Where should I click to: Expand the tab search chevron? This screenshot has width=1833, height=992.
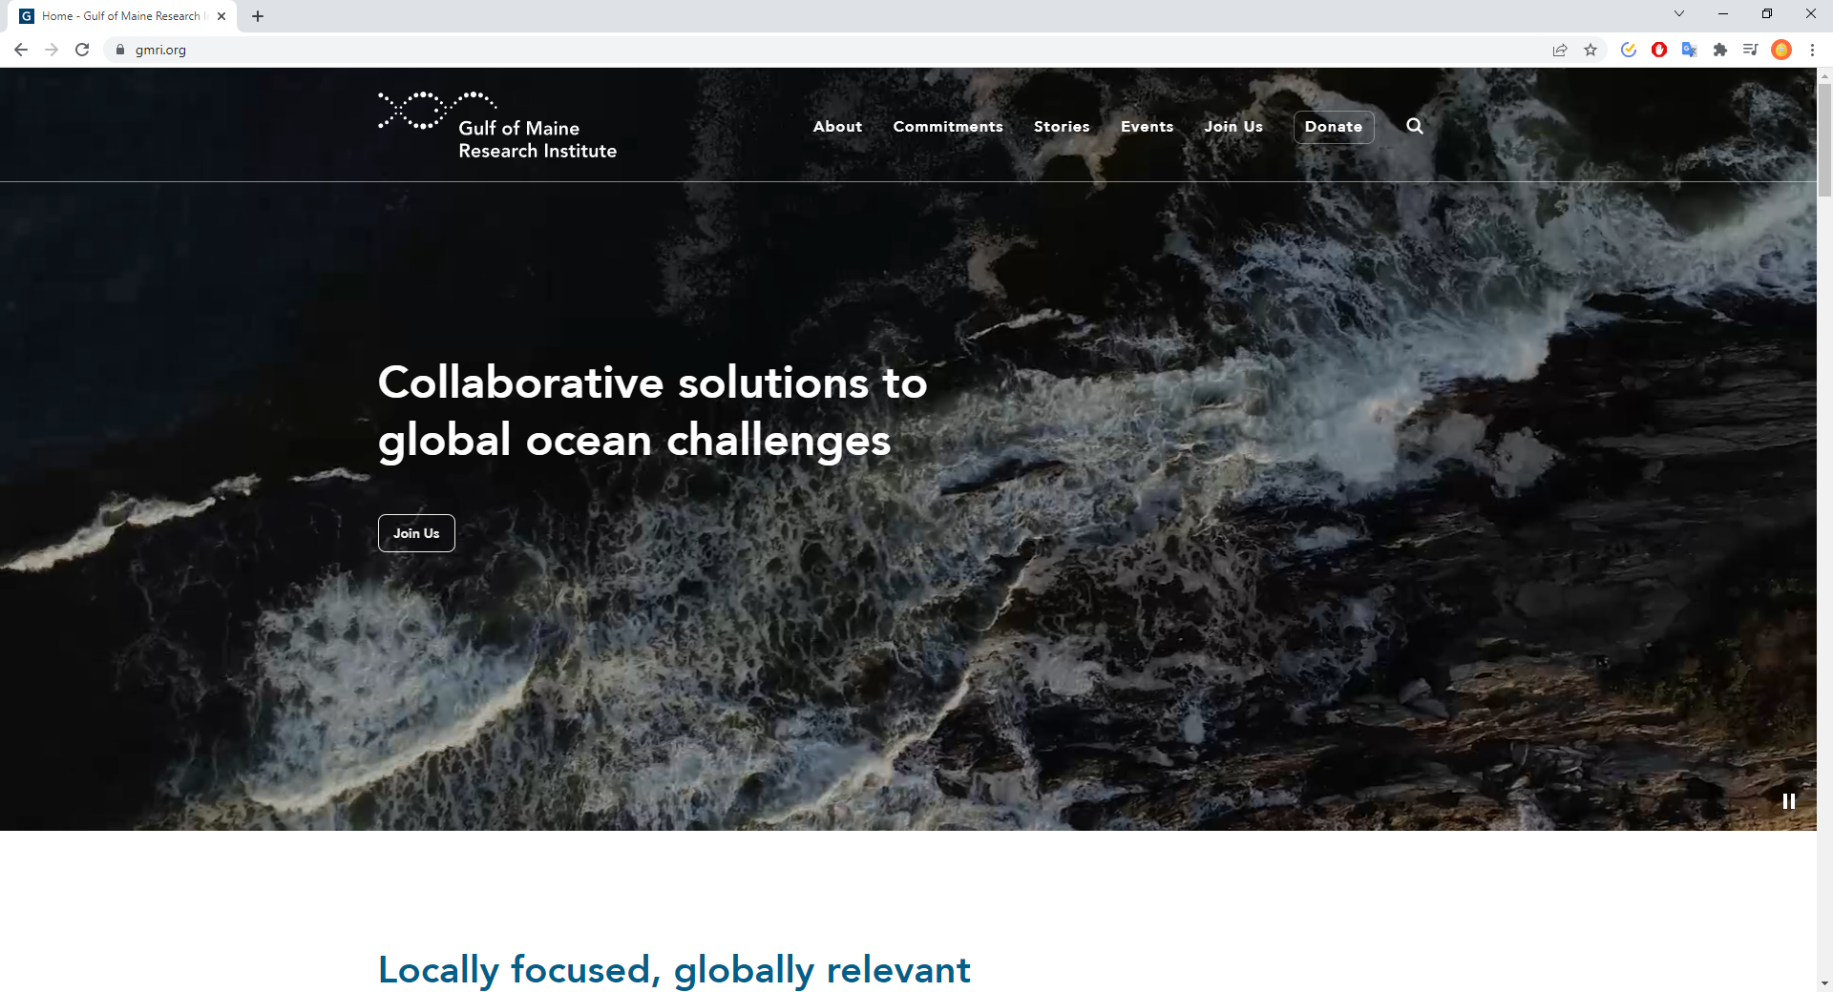tap(1679, 14)
